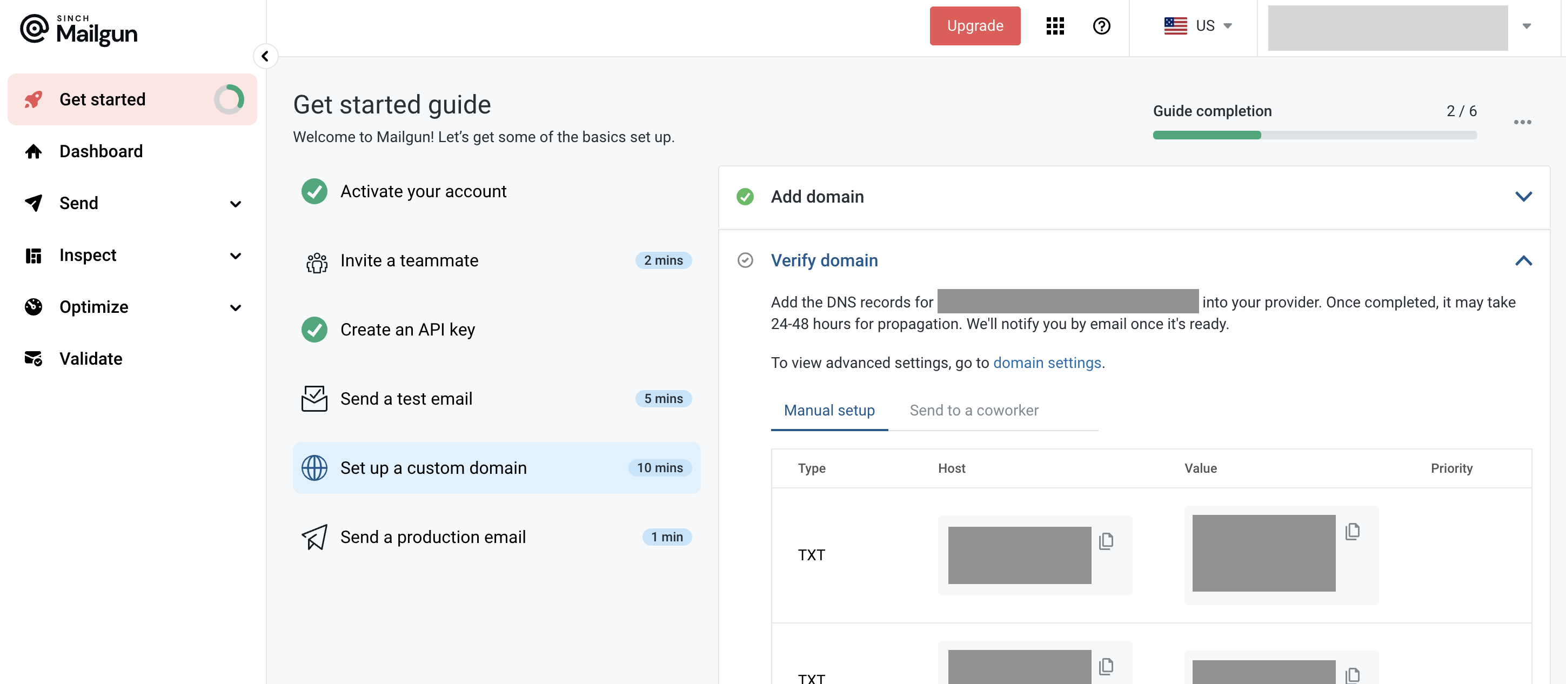Click the globe icon for custom domain
Viewport: 1566px width, 684px height.
(x=314, y=468)
